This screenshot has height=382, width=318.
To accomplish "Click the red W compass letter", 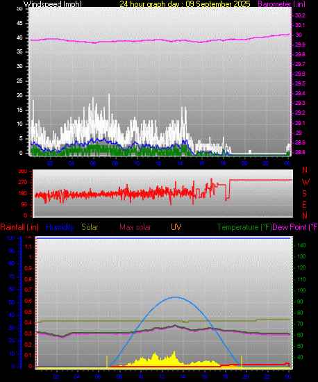I will tap(306, 182).
